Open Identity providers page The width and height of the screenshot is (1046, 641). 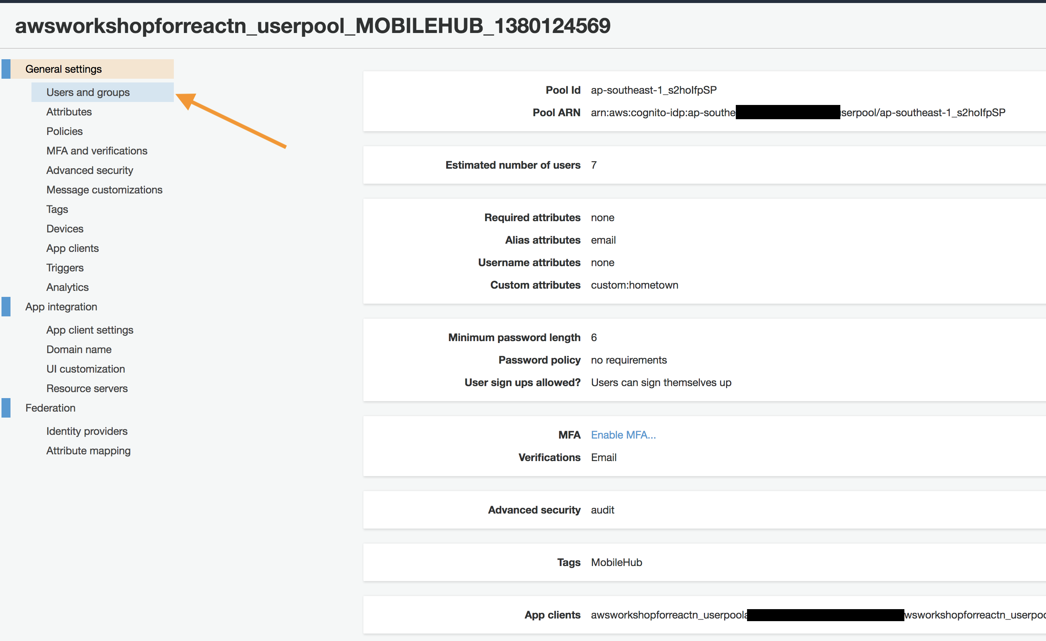pos(87,431)
